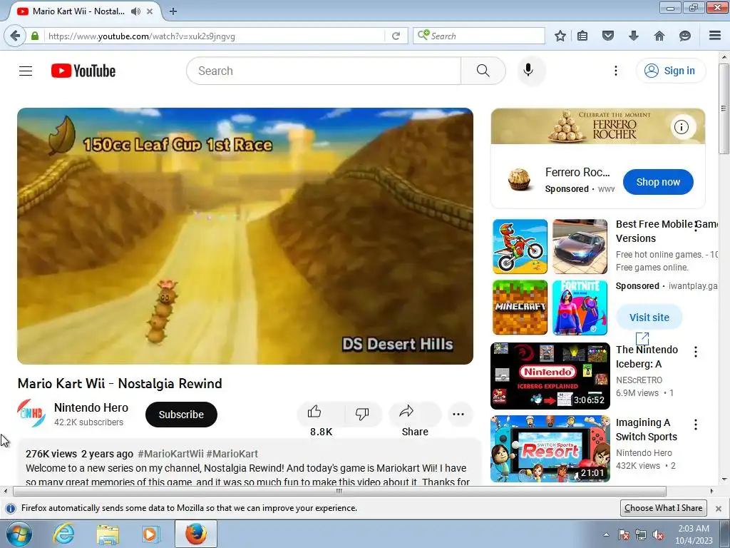
Task: Reload the page with refresh icon
Action: (x=396, y=36)
